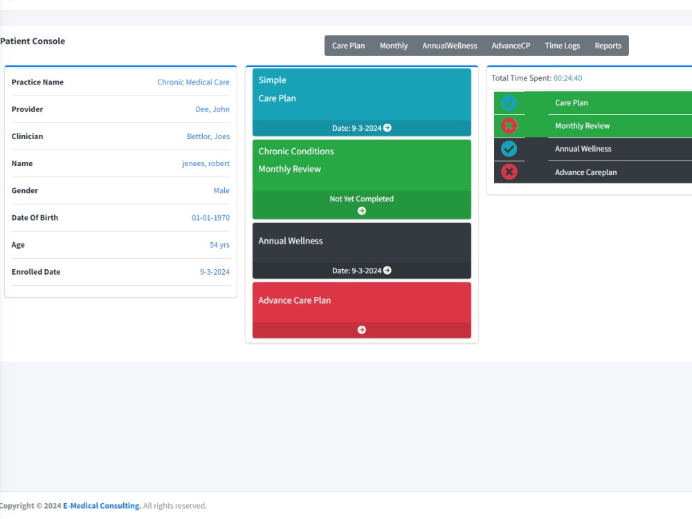Select Advance Careplan row in status list
The height and width of the screenshot is (519, 692).
click(593, 172)
